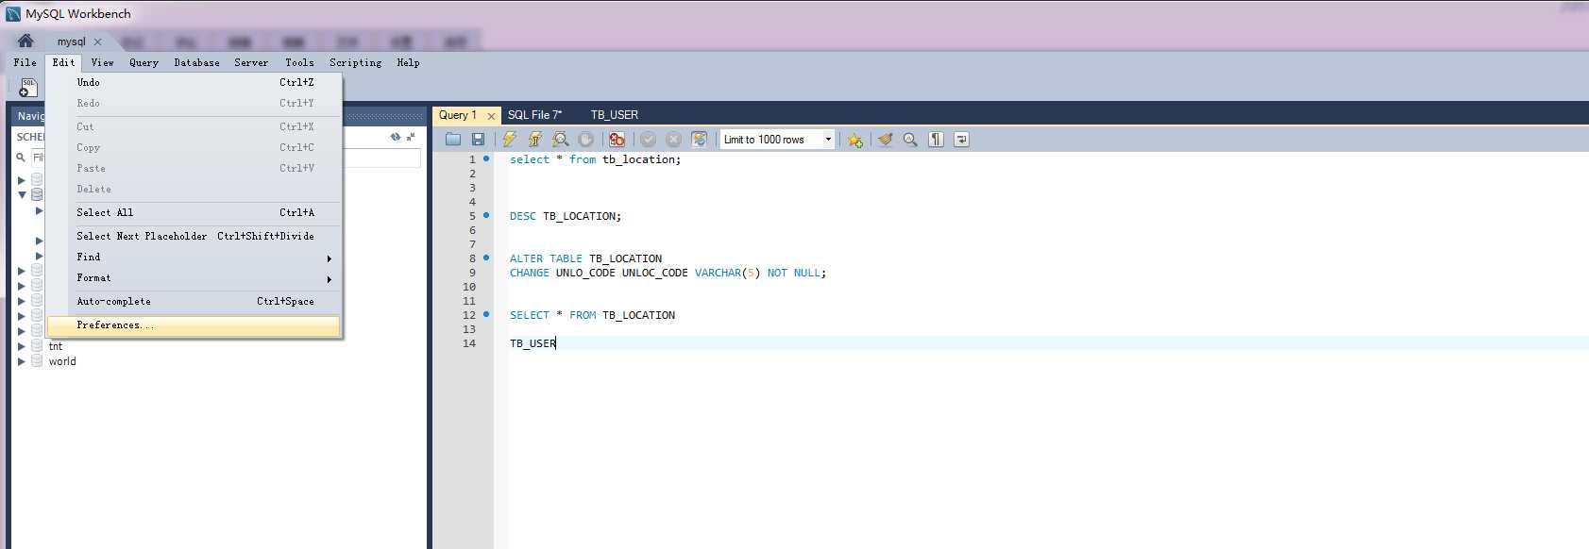The width and height of the screenshot is (1589, 549).
Task: Save snippet with star-plus icon
Action: [855, 140]
